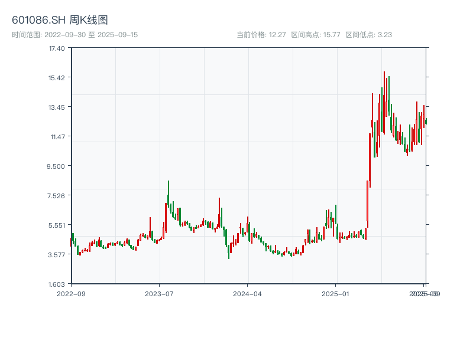The width and height of the screenshot is (473, 354).
Task: Click the 9.500 y-axis label
Action: pyautogui.click(x=56, y=166)
